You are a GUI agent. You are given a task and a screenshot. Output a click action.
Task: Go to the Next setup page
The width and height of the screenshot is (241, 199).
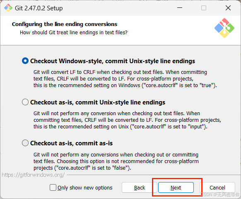(x=176, y=187)
